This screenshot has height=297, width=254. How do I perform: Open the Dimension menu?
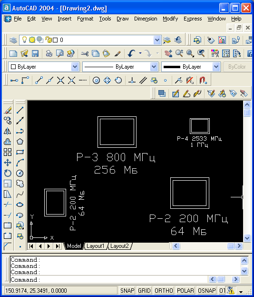[146, 19]
